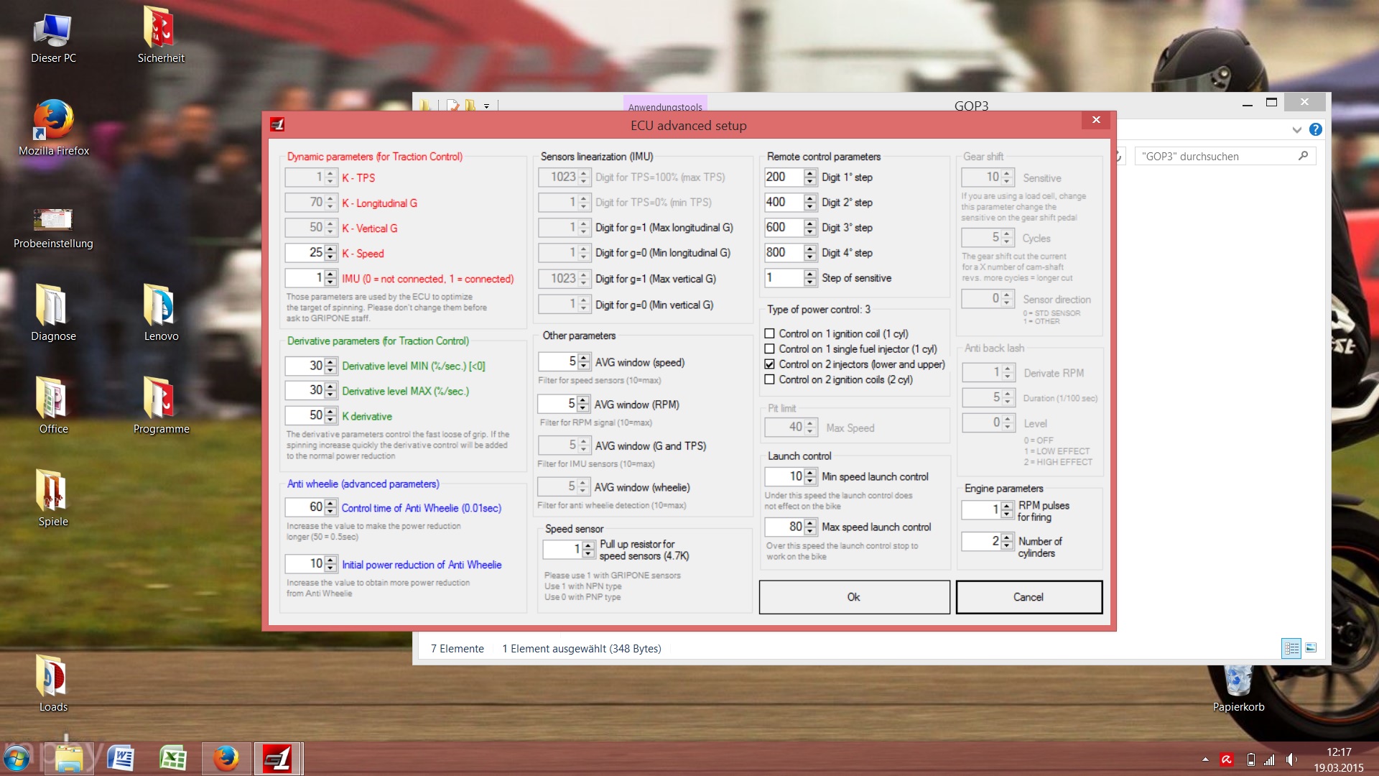Tick Control on 2 ignition coils checkbox
Image resolution: width=1379 pixels, height=776 pixels.
[769, 379]
